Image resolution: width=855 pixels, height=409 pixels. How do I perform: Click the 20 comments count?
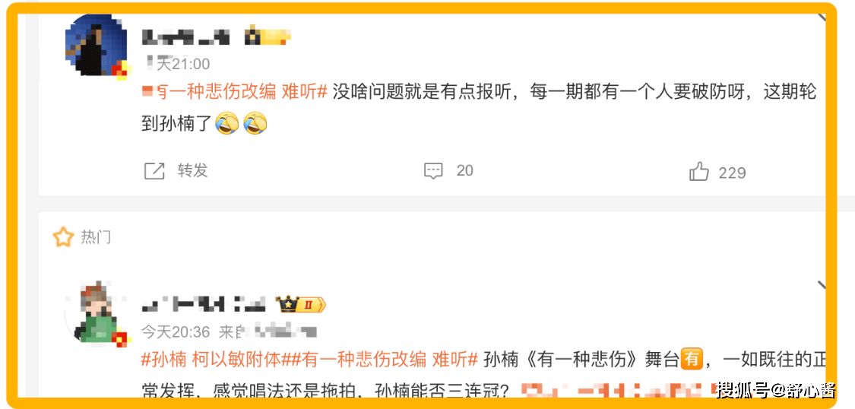click(464, 171)
